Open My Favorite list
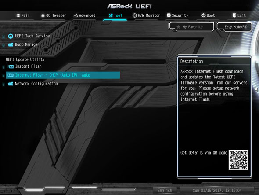Viewport: 259px width, 195px height. (x=191, y=27)
